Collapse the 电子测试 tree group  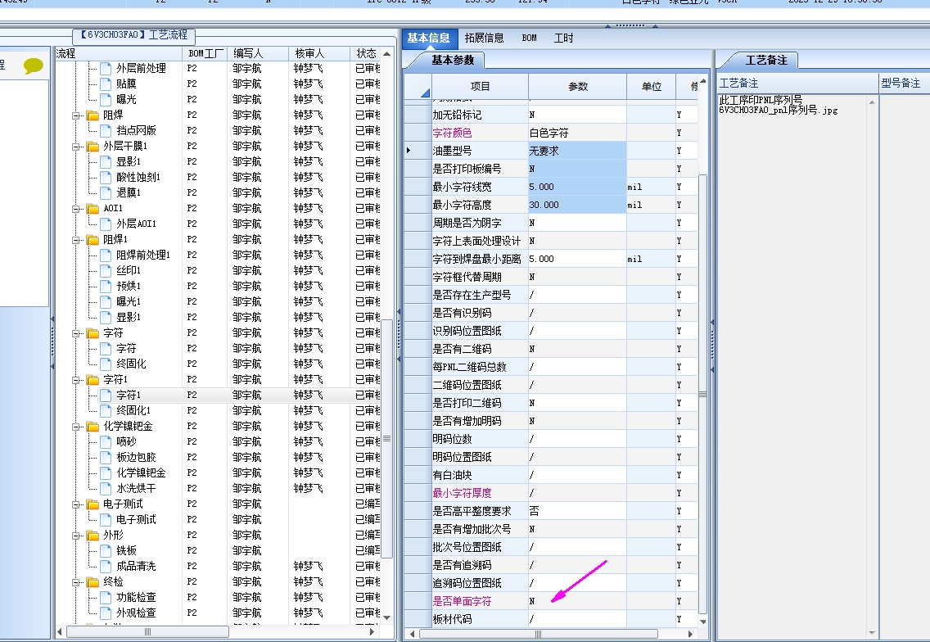point(76,504)
